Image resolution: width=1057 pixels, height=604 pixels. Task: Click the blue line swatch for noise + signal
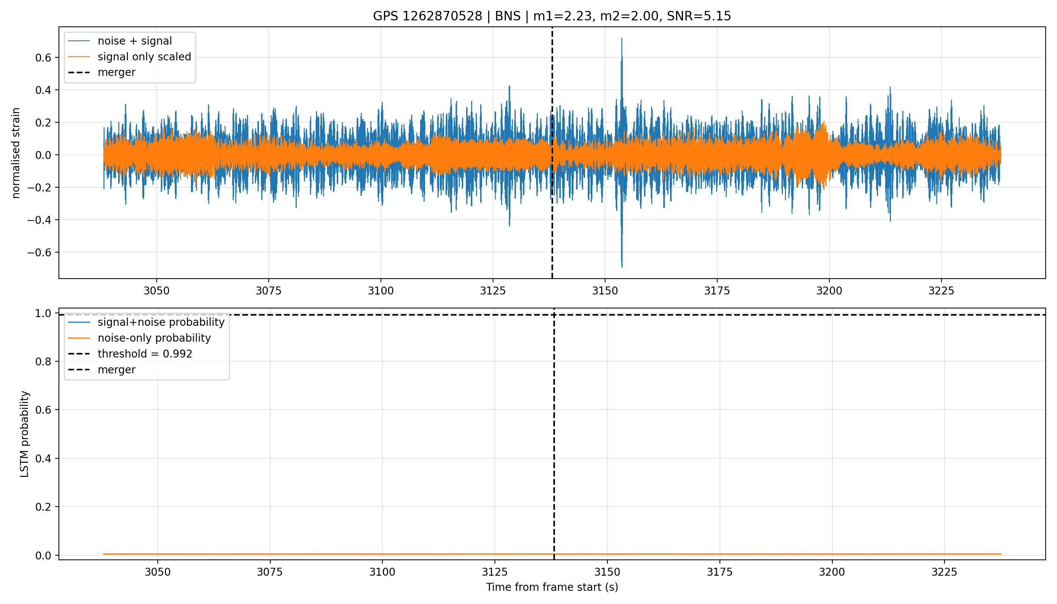[x=79, y=41]
